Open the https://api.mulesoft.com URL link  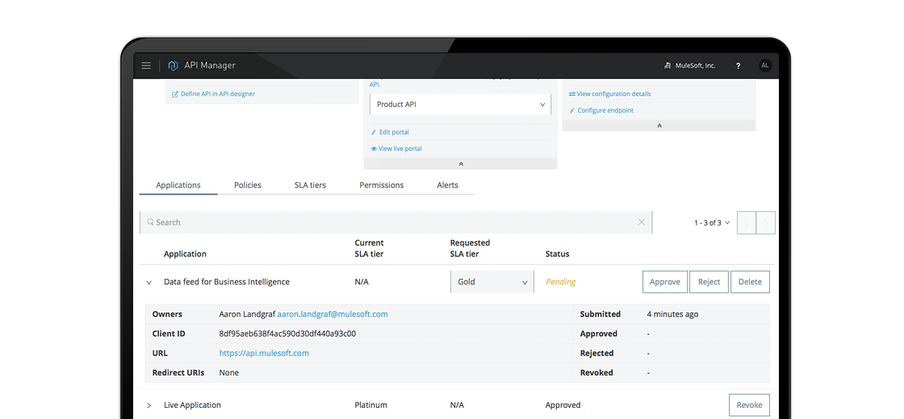264,354
